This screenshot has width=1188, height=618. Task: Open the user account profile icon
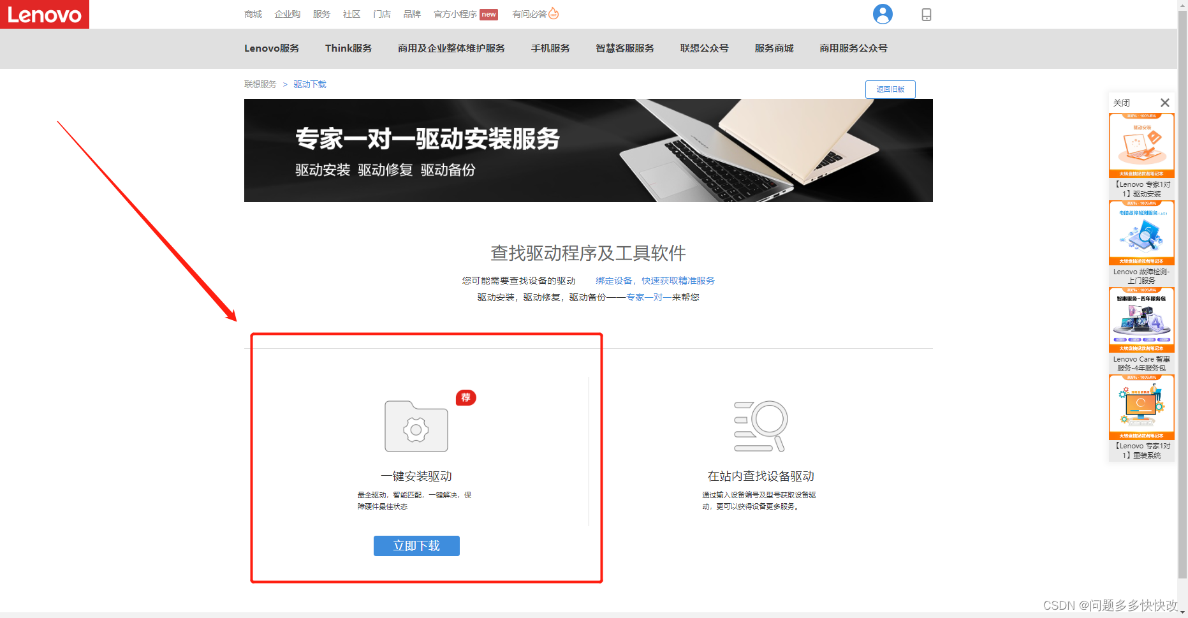[883, 14]
